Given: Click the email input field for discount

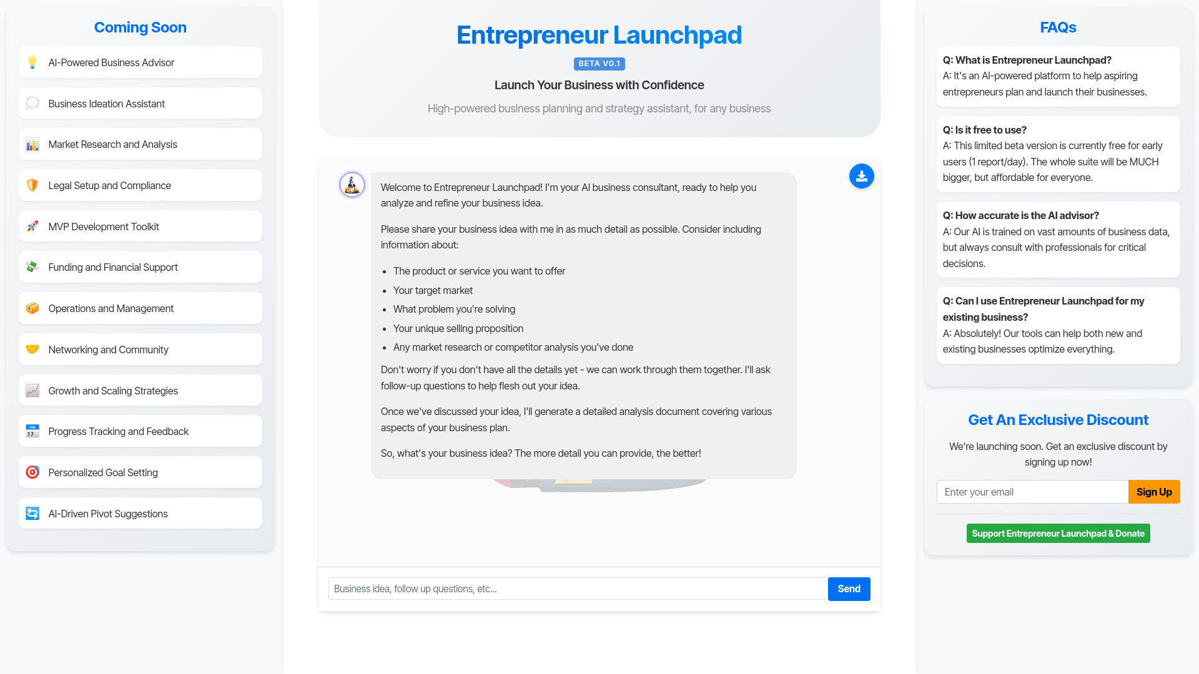Looking at the screenshot, I should pyautogui.click(x=1032, y=491).
